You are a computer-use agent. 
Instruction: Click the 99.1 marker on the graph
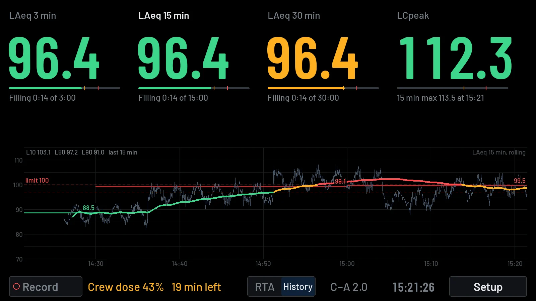340,181
